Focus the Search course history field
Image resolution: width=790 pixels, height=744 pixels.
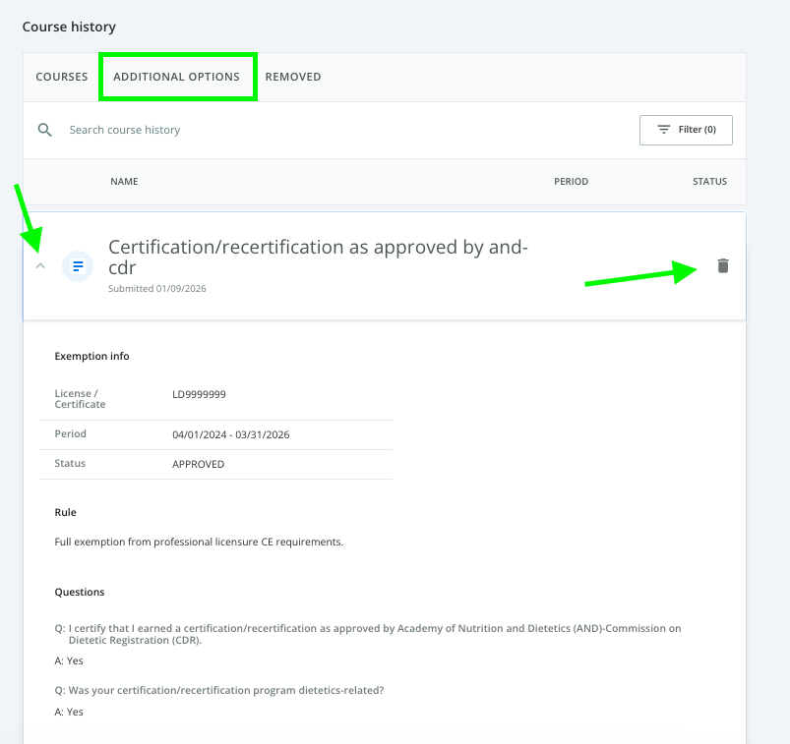click(x=295, y=130)
